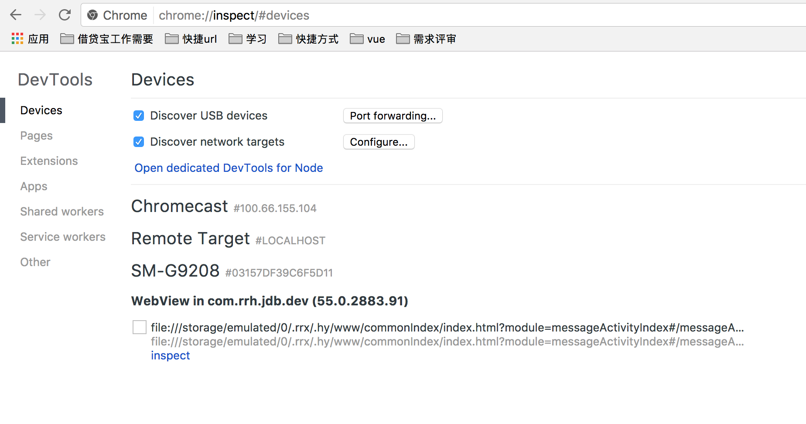Select Pages in the DevTools sidebar

point(36,136)
